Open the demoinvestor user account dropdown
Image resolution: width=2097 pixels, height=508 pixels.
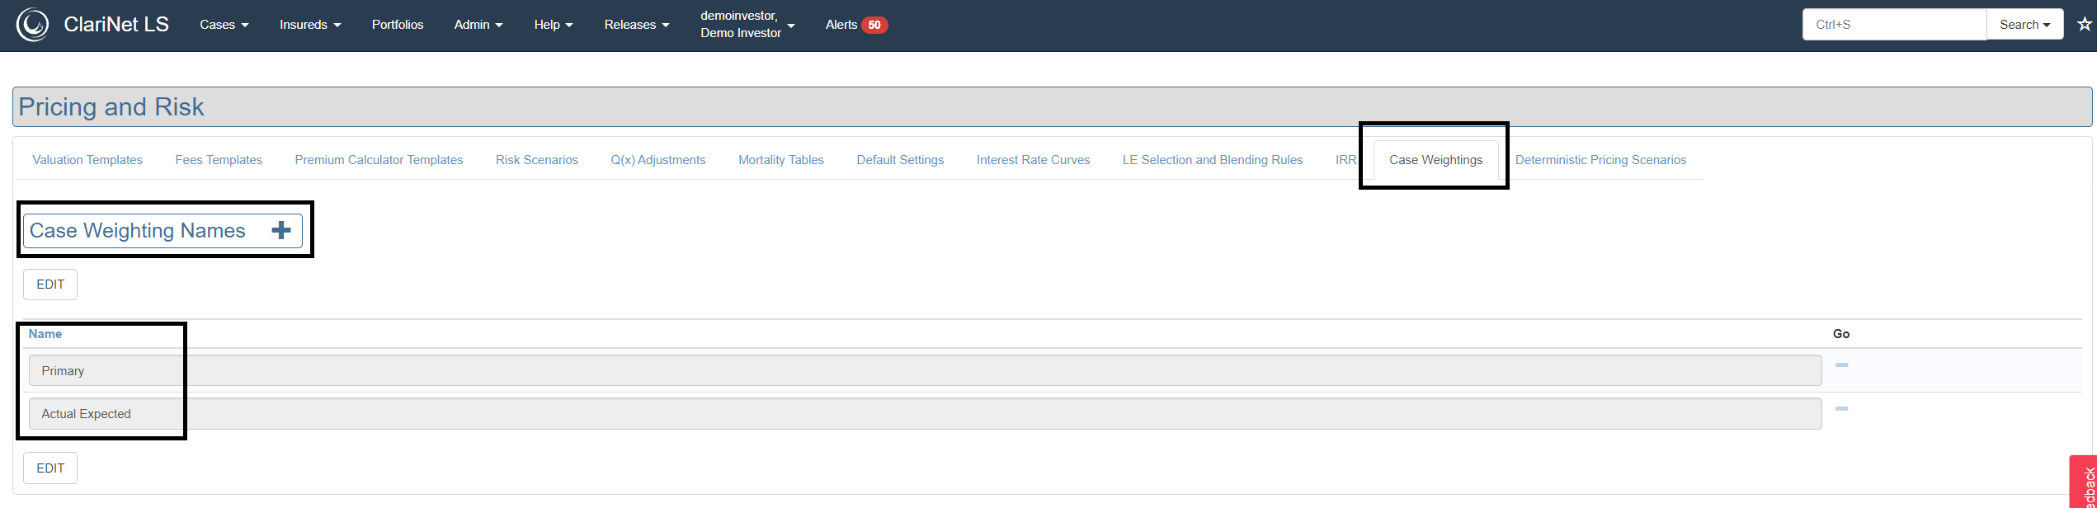coord(747,25)
